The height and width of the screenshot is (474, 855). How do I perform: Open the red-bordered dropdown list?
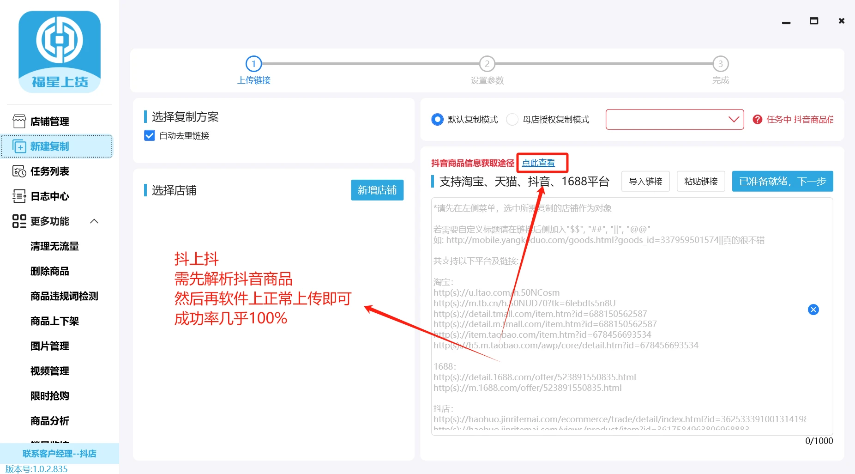[x=674, y=120]
